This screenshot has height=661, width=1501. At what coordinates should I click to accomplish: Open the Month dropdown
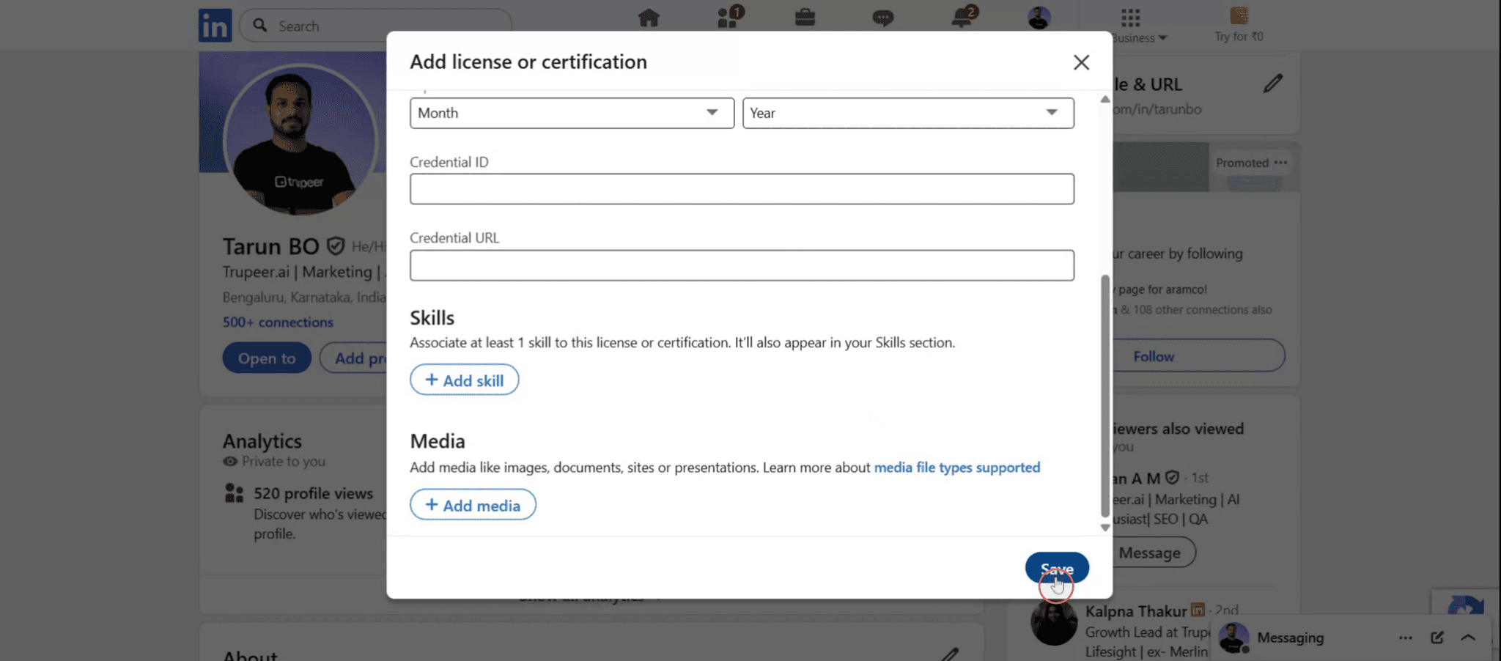coord(572,113)
